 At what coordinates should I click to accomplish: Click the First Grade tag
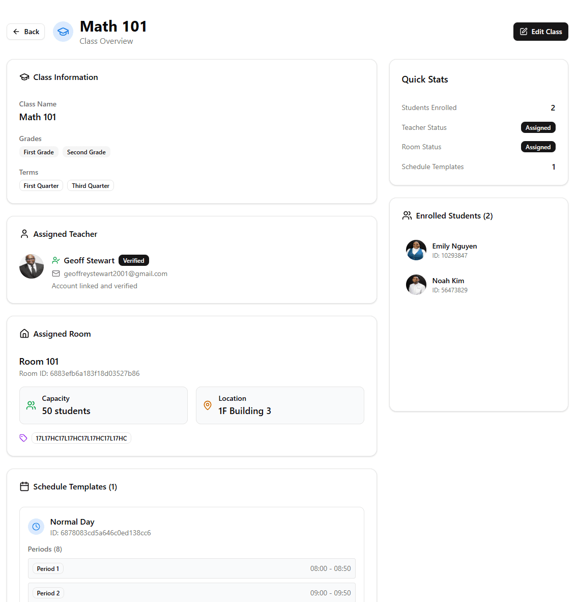(x=39, y=152)
